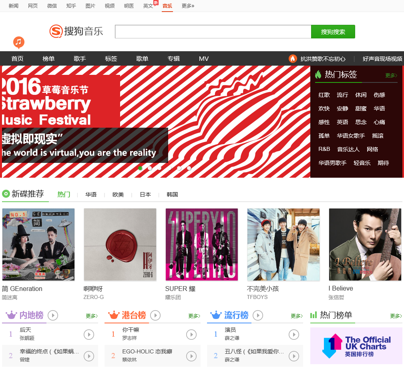This screenshot has width=404, height=367.
Task: Play the song 丑八怪 by 薛之谦
Action: pos(294,356)
